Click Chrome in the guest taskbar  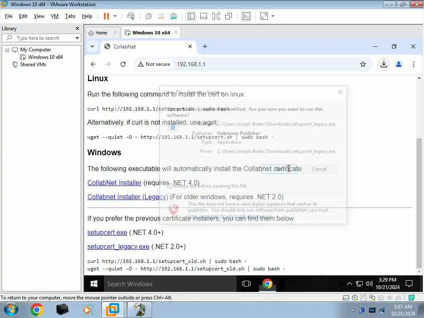click(x=267, y=284)
